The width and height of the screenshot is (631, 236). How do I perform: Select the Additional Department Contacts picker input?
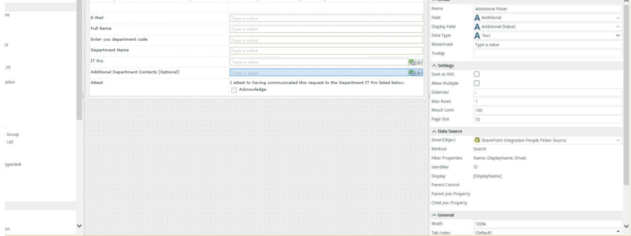click(319, 73)
